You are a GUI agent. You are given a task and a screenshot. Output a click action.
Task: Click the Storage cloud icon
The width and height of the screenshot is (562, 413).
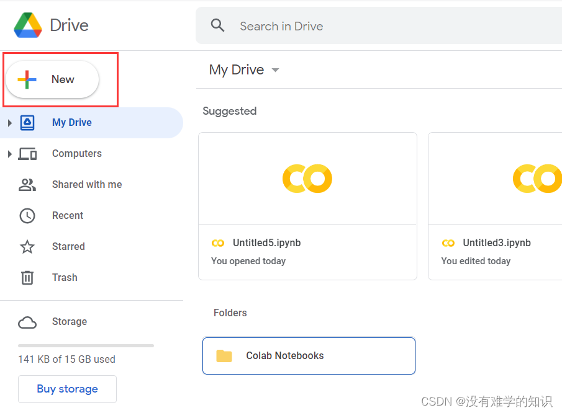click(27, 322)
